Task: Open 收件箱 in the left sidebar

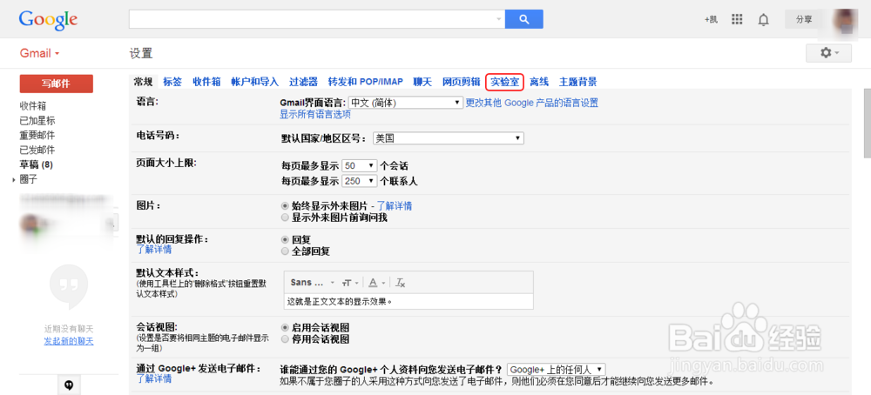Action: [33, 106]
